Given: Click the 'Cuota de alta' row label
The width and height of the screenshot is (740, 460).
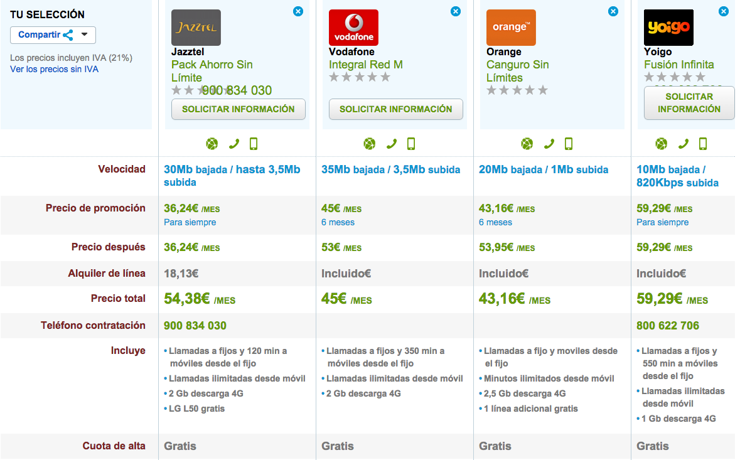Looking at the screenshot, I should [114, 446].
